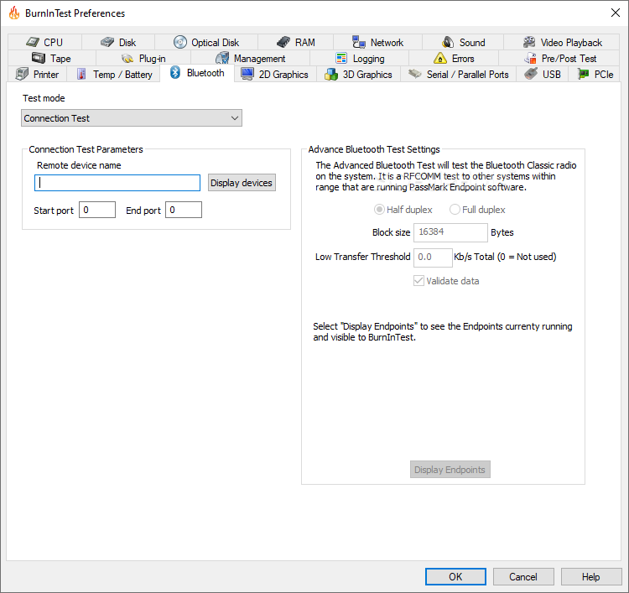The width and height of the screenshot is (629, 593).
Task: Close the BurnInTest Preferences window
Action: [x=615, y=13]
